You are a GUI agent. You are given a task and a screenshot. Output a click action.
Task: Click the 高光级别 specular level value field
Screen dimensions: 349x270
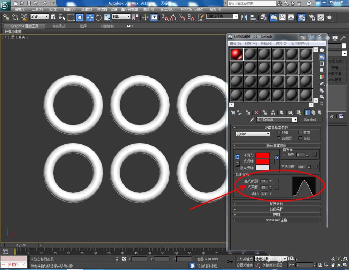(x=265, y=181)
